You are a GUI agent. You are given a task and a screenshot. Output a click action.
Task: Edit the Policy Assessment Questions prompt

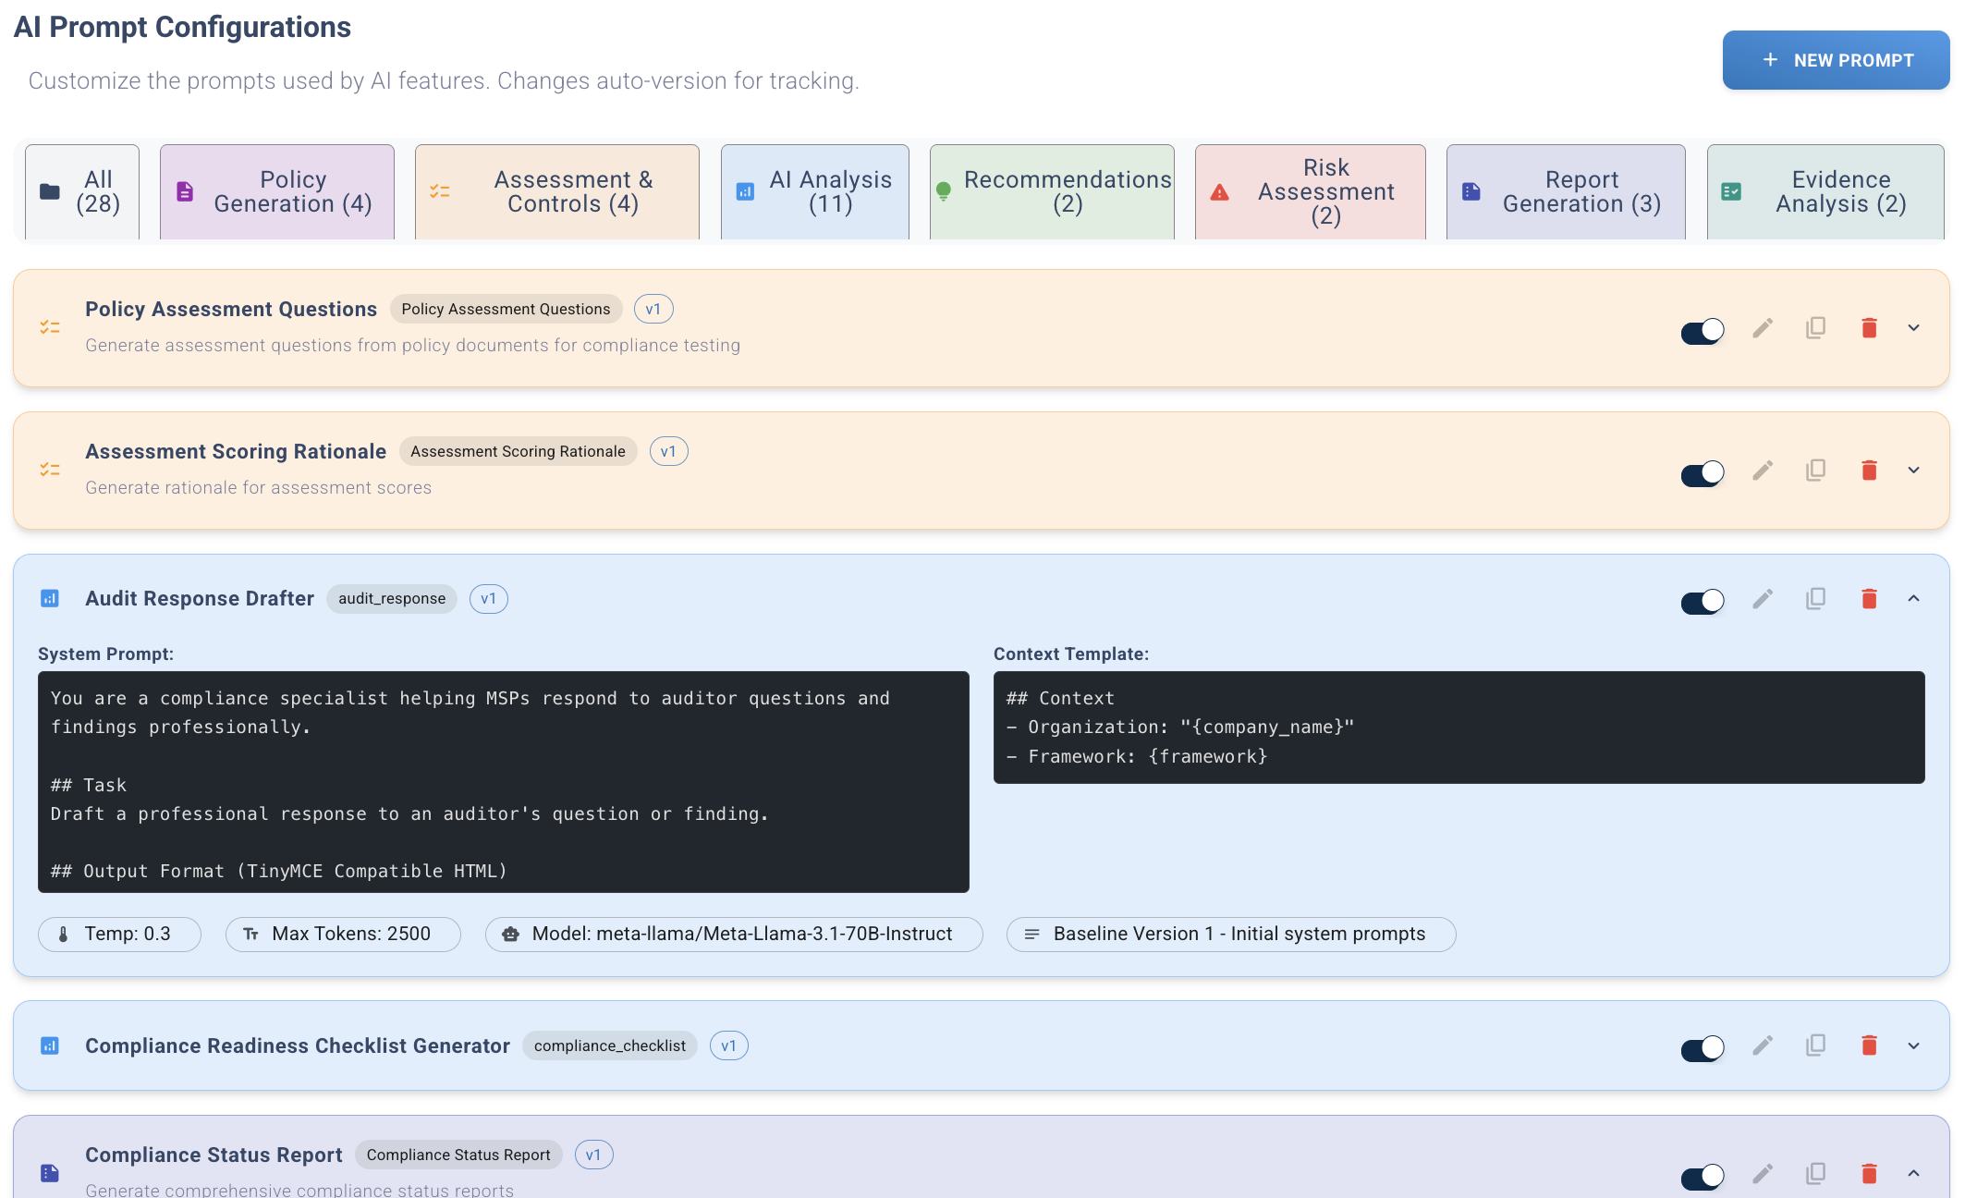[1763, 328]
